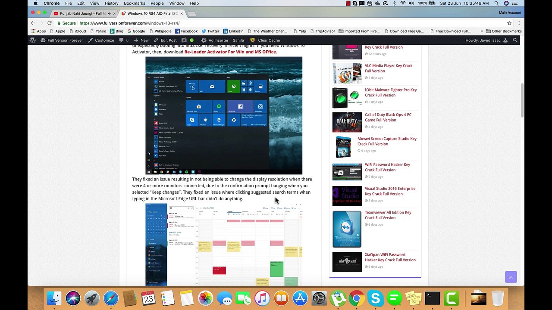552x310 pixels.
Task: Open Skype from the Dock
Action: coord(376,298)
